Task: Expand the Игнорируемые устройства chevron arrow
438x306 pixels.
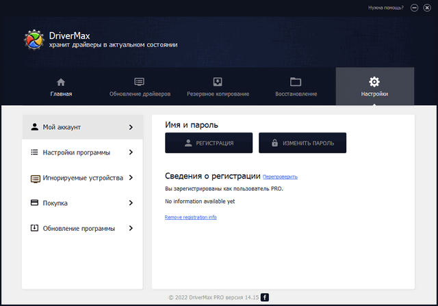Action: [131, 178]
